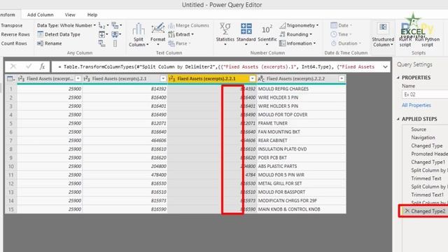Click the Convert to List icon

[115, 43]
